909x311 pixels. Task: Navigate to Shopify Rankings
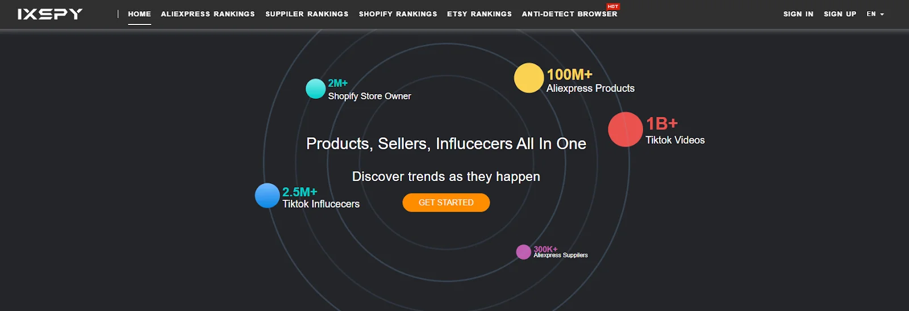pyautogui.click(x=398, y=14)
